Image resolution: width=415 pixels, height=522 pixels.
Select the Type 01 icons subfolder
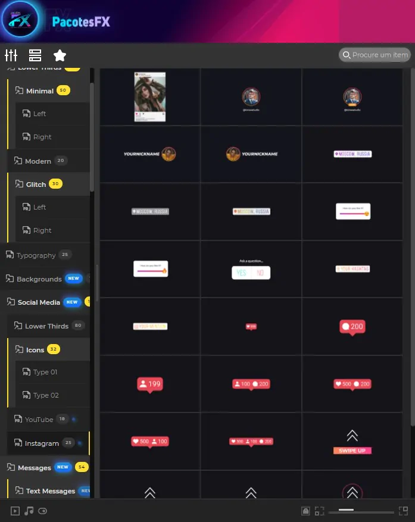[x=45, y=372]
